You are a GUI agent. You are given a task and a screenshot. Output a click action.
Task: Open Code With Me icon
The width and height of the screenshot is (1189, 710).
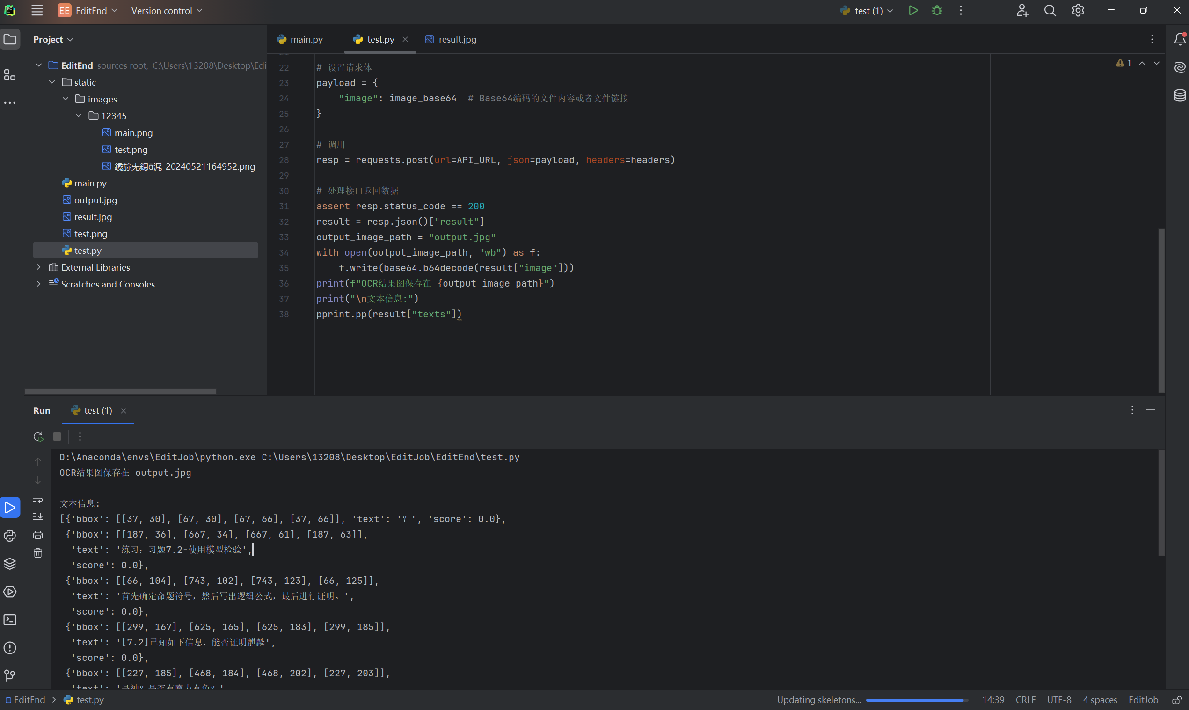point(1022,11)
